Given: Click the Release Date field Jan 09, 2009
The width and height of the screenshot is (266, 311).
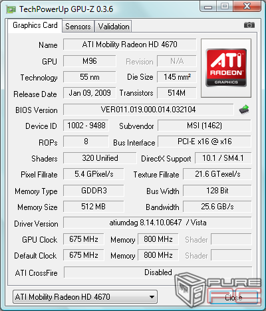Looking at the screenshot, I should 90,93.
